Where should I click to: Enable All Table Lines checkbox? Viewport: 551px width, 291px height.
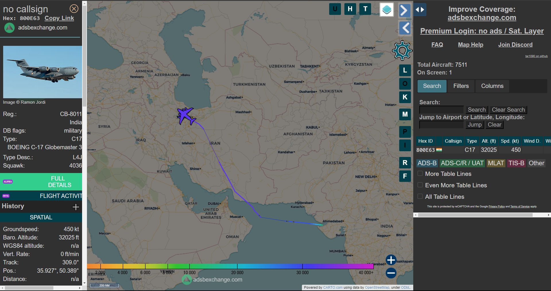click(x=420, y=196)
